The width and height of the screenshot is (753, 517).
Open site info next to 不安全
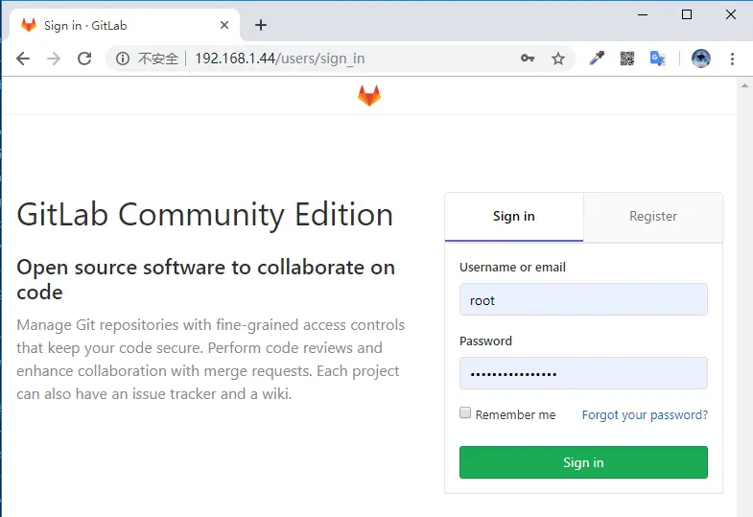[x=123, y=59]
